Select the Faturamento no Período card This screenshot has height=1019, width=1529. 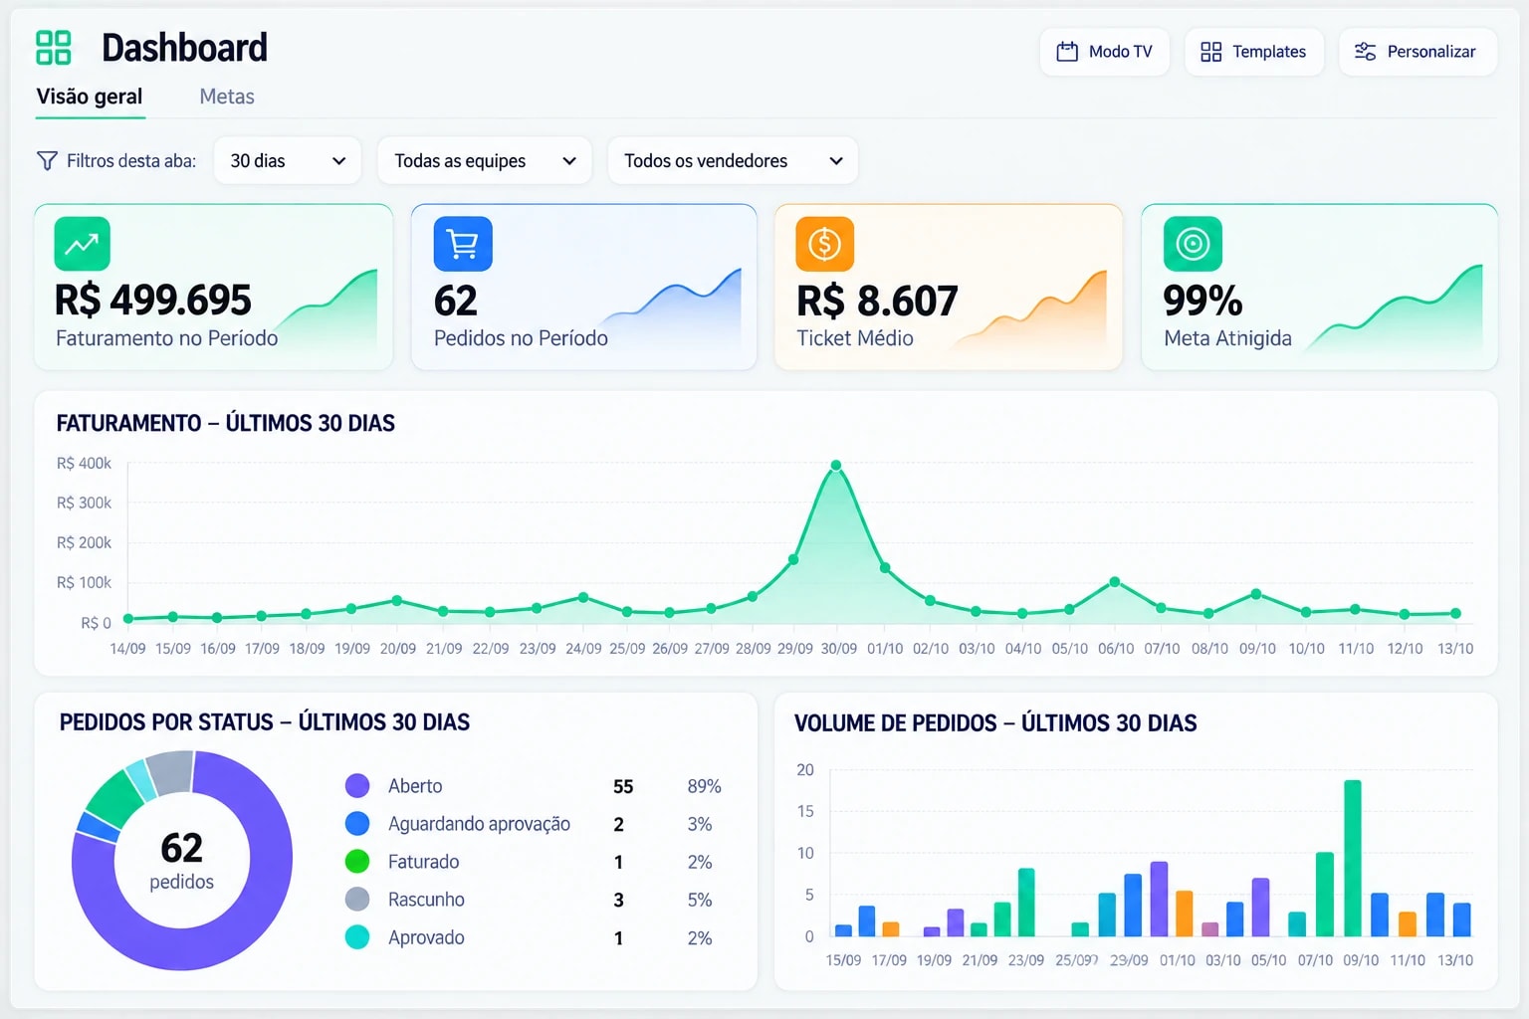(x=214, y=288)
